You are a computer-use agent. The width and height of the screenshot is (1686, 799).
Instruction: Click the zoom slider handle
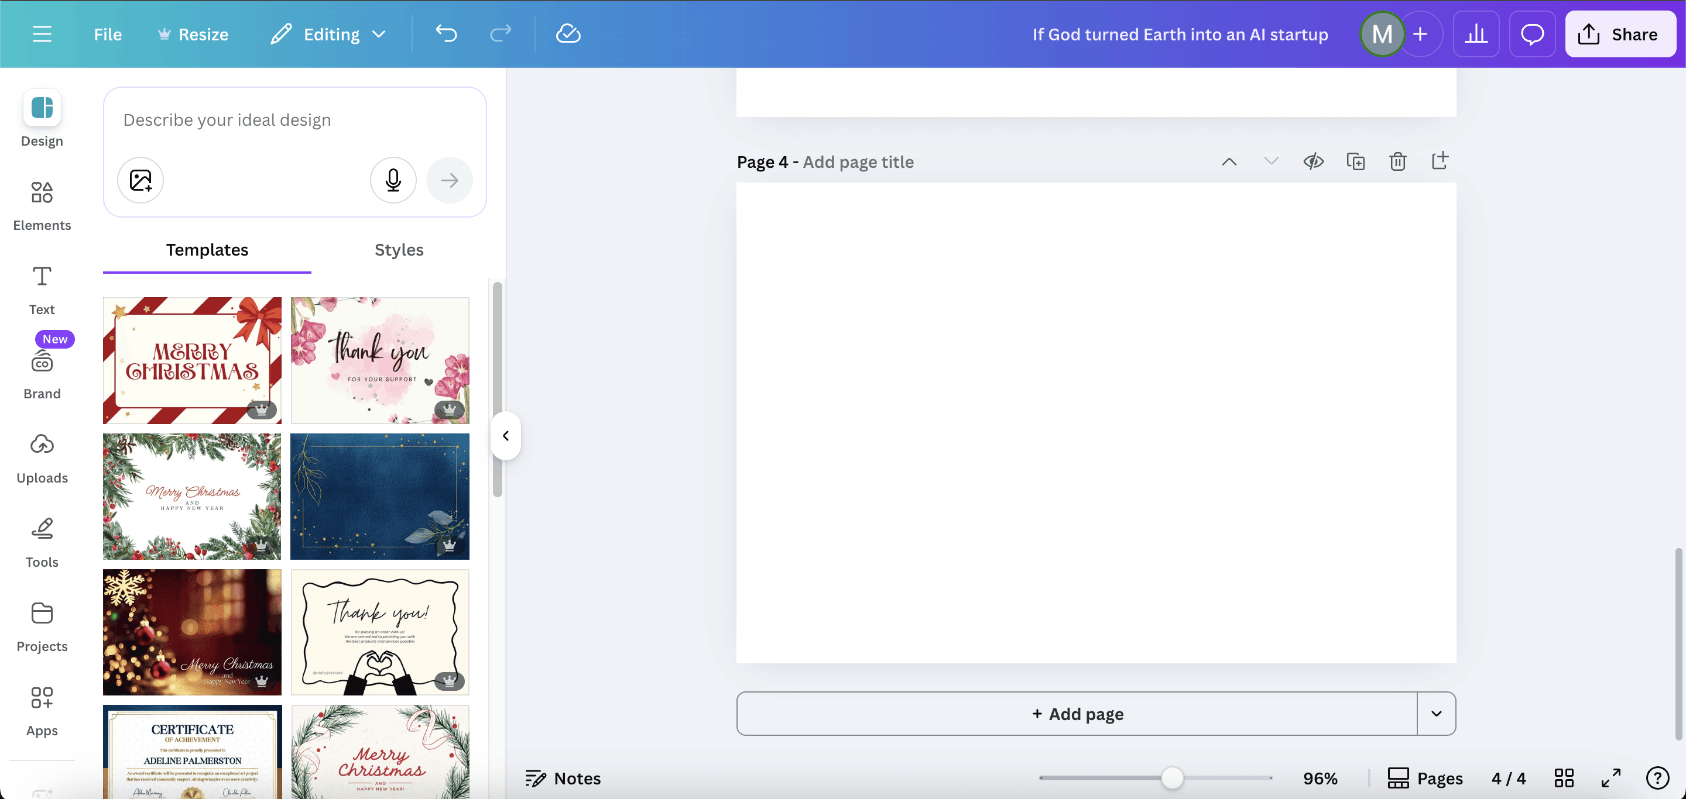(1171, 778)
